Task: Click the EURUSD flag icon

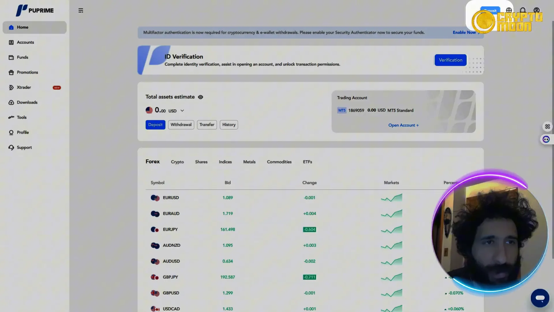Action: coord(155,198)
